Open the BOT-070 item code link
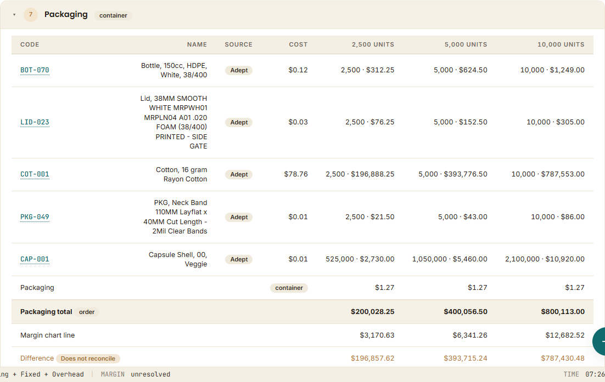 pos(35,70)
